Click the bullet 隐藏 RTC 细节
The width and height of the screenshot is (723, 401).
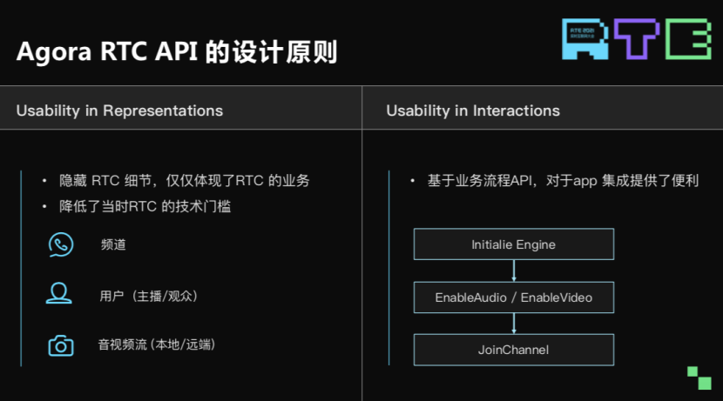pos(185,180)
